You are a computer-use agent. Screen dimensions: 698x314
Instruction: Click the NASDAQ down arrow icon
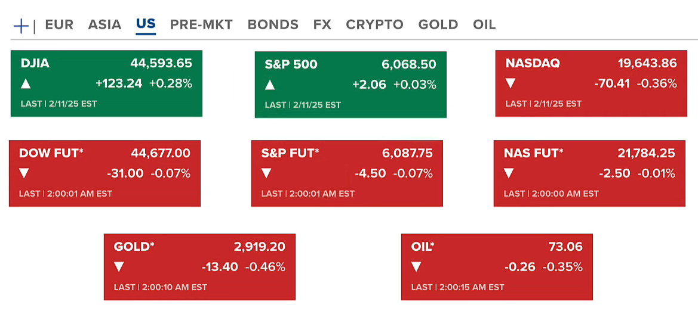click(x=511, y=83)
